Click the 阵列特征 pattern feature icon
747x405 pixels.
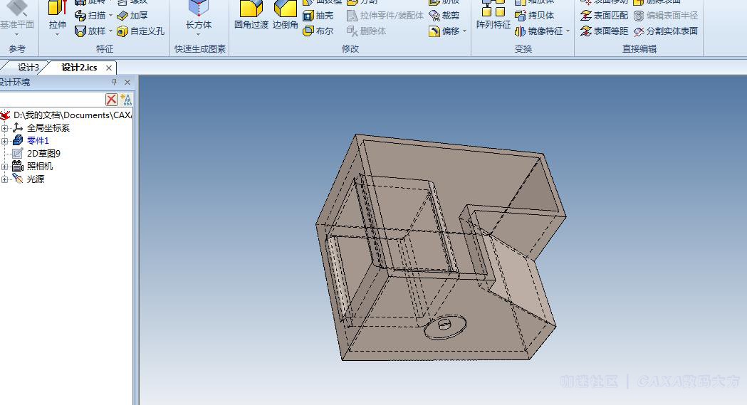[x=493, y=16]
